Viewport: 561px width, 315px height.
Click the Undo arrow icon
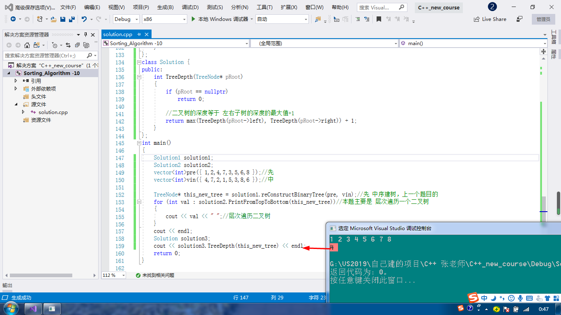pyautogui.click(x=84, y=19)
